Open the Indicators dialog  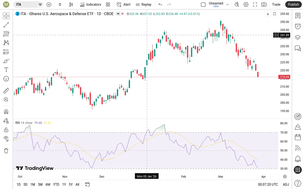[91, 5]
